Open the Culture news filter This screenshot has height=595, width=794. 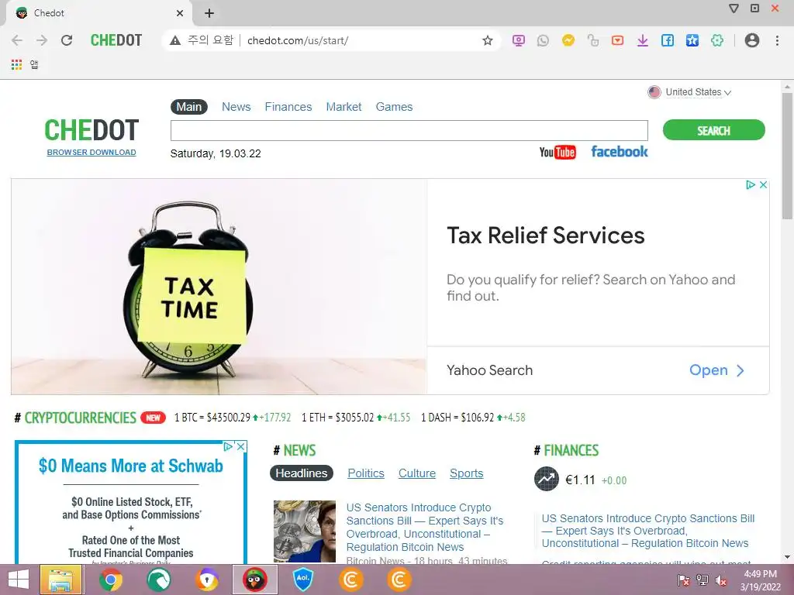[416, 473]
